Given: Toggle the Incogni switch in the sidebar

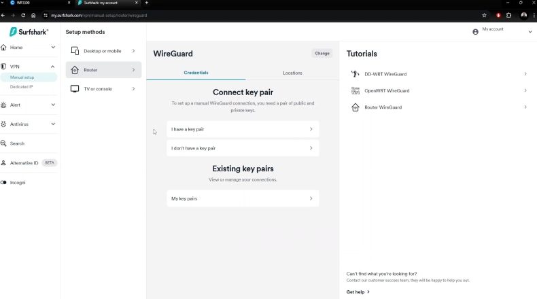Looking at the screenshot, I should click(4, 183).
